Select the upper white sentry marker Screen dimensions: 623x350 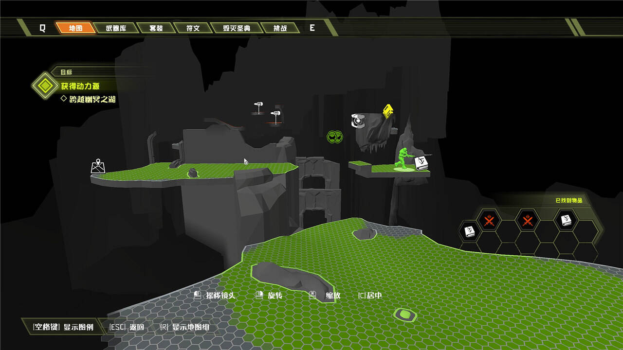(259, 105)
